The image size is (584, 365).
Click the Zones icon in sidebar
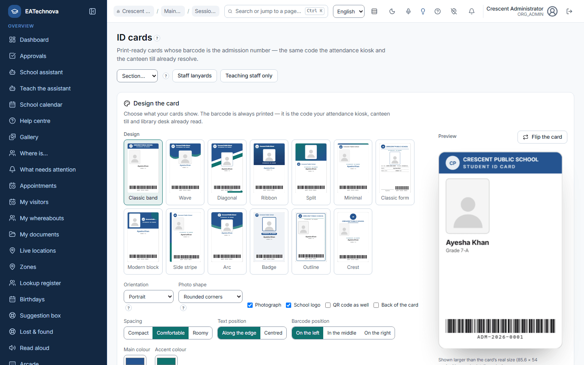[13, 267]
